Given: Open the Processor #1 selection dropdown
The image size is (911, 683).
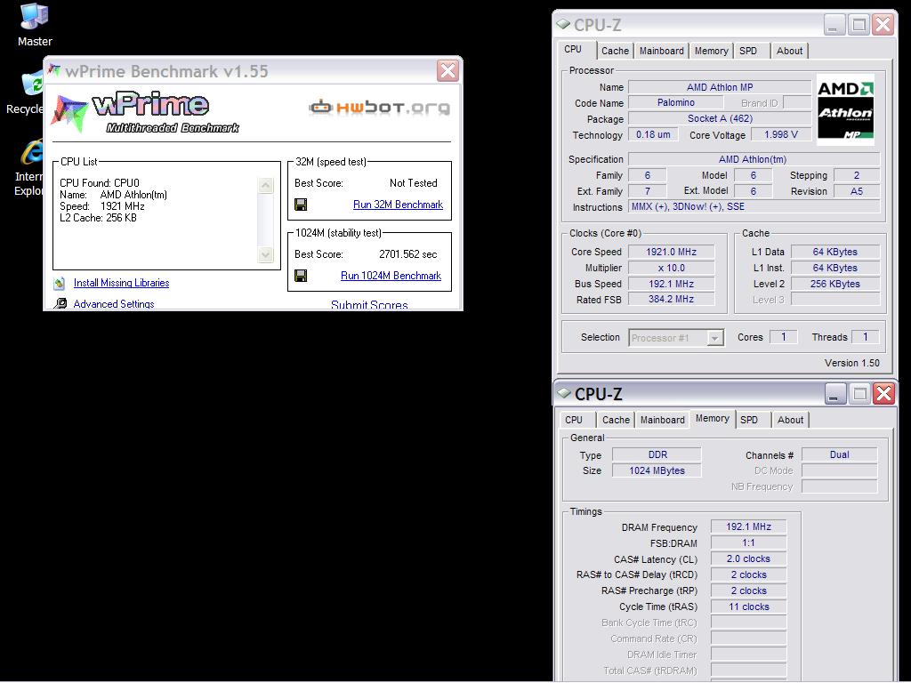Looking at the screenshot, I should coord(715,337).
